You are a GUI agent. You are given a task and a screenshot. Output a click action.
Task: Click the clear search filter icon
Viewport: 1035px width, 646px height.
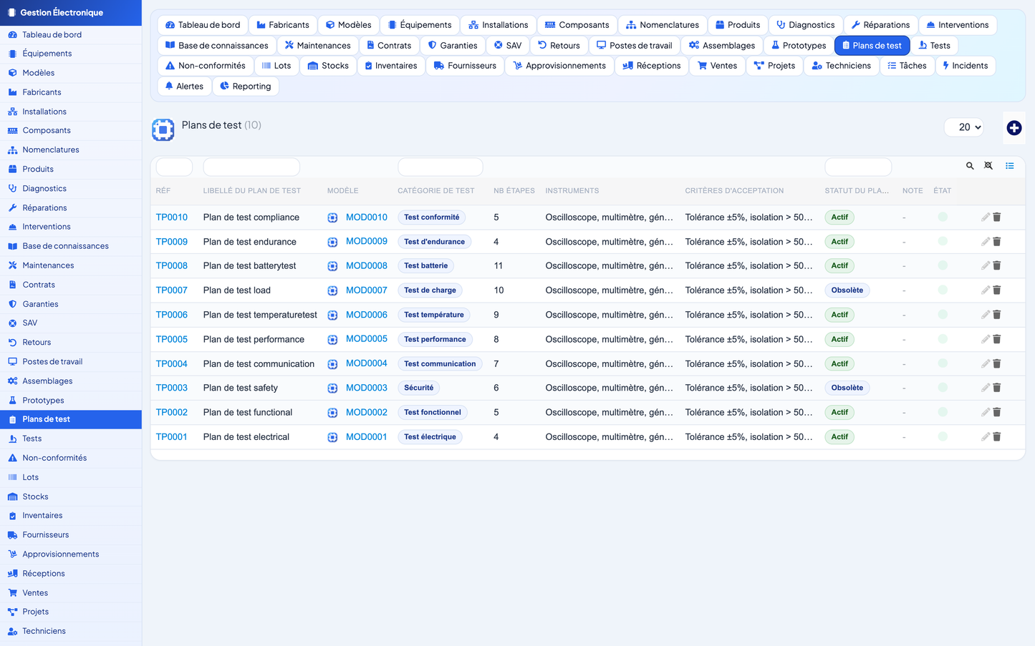(x=988, y=166)
